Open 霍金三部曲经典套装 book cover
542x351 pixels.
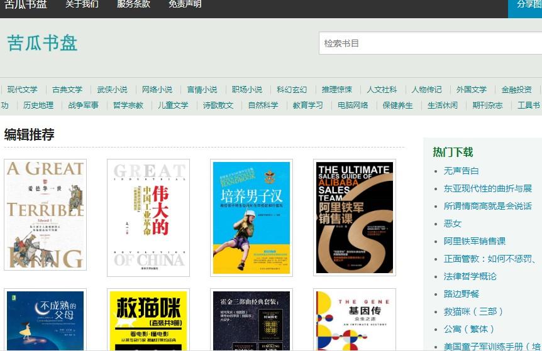(x=252, y=320)
